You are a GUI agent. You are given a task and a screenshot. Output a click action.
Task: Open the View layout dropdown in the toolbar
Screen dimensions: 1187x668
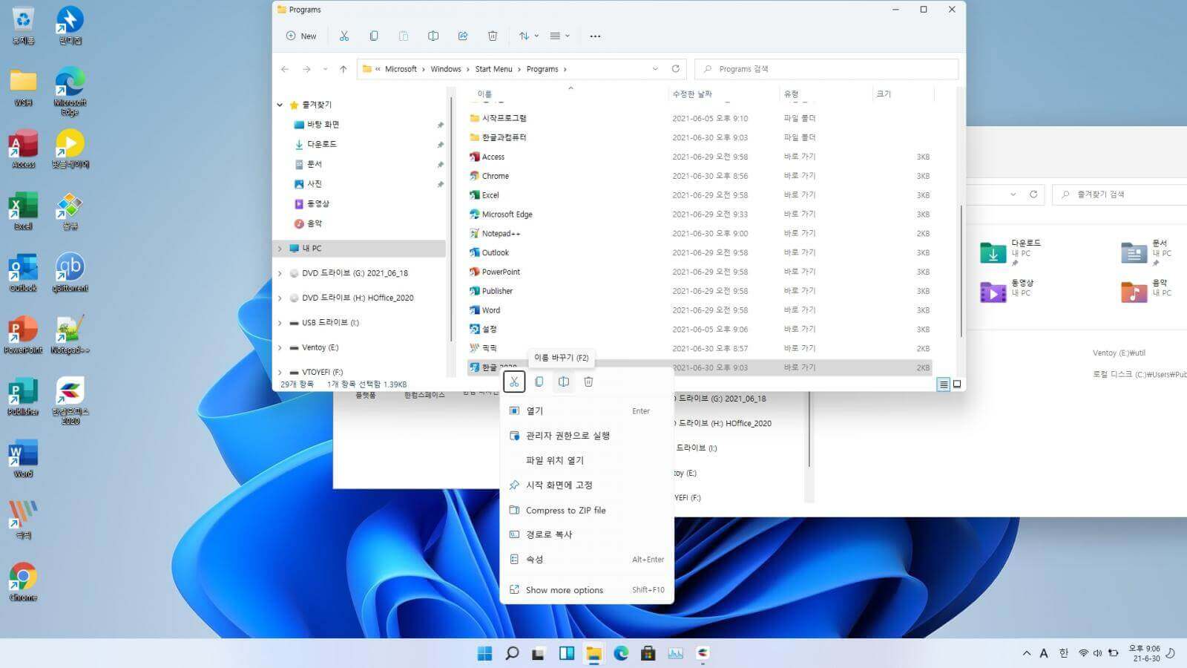point(559,36)
